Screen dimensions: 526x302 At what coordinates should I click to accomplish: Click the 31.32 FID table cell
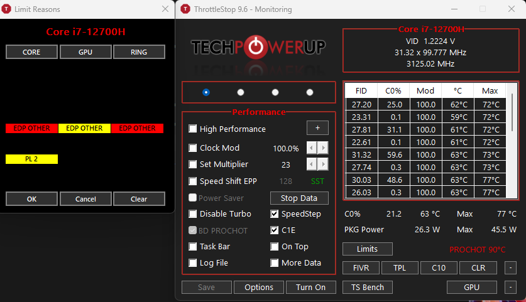coord(361,155)
